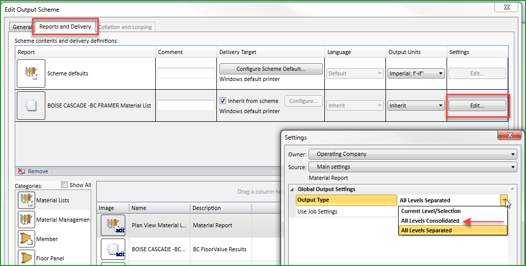526x266 pixels.
Task: Select the Member category icon
Action: pyautogui.click(x=26, y=239)
